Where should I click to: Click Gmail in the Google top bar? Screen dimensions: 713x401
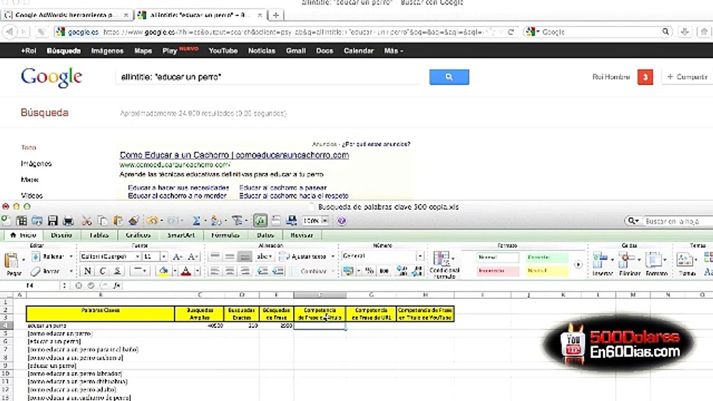pyautogui.click(x=296, y=51)
